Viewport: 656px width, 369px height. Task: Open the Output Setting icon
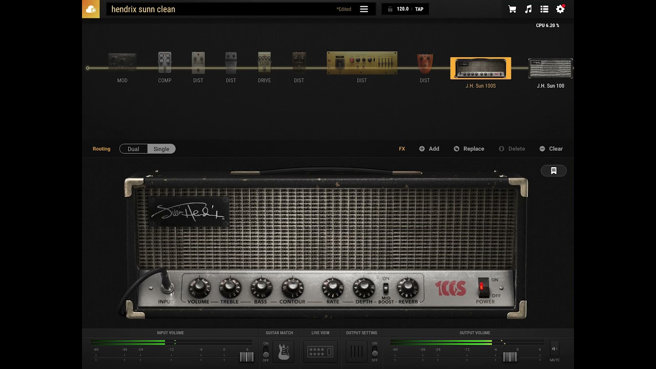pos(356,352)
